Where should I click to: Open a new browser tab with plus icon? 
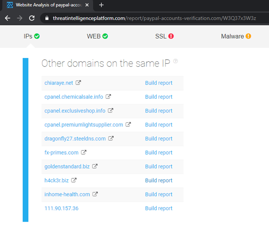coord(101,5)
